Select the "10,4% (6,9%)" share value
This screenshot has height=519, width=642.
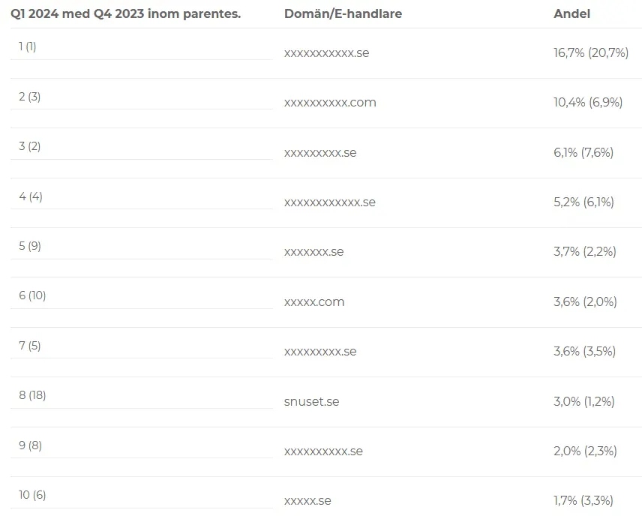click(x=587, y=103)
